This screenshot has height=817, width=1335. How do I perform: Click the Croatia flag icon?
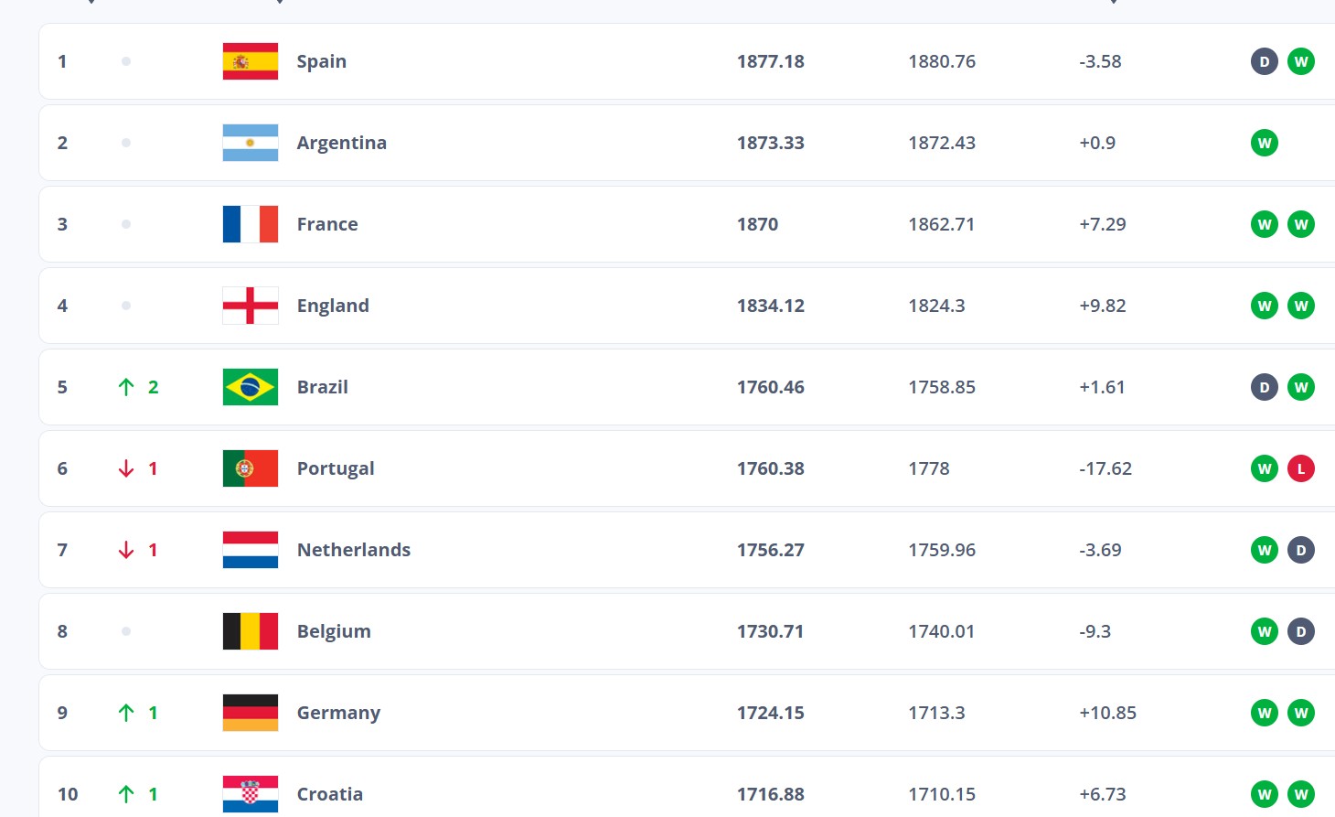pyautogui.click(x=250, y=794)
